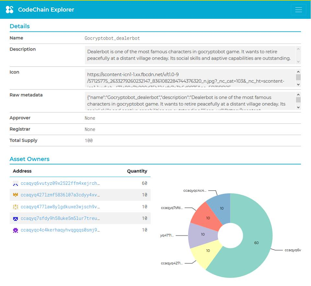Open owner address ccaqyq6vutyz09x2522ffm4xejrch
Viewport: 311px width, 286px height.
click(60, 183)
